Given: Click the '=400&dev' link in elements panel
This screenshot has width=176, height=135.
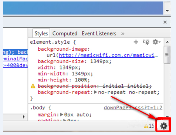Looking at the screenshot, I should pos(16,65).
